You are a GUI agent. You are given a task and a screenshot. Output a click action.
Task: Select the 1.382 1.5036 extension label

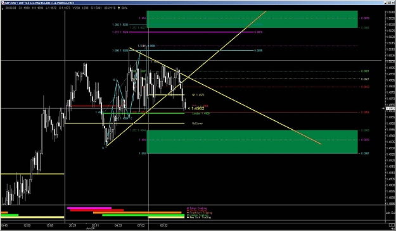pyautogui.click(x=120, y=25)
